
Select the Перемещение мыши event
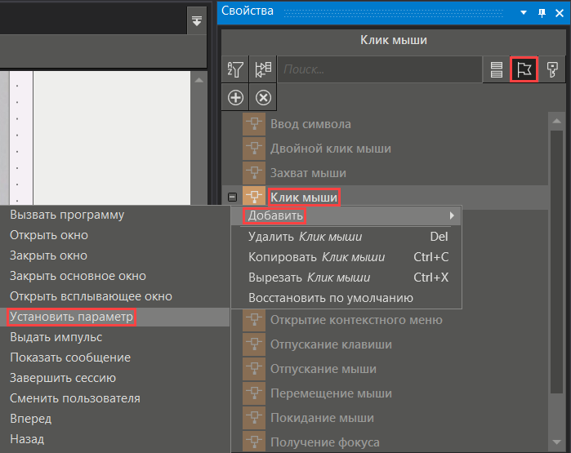tap(331, 393)
